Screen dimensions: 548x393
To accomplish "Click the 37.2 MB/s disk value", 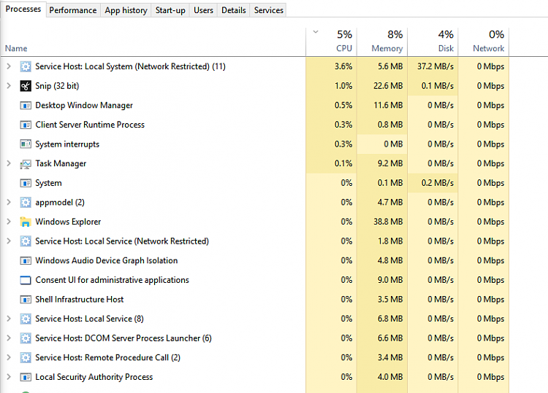I will [x=435, y=66].
